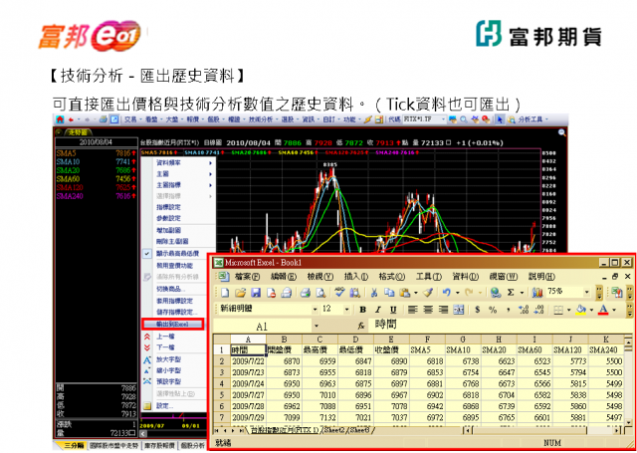Click the Print icon in Excel toolbar
The image size is (637, 453).
click(x=306, y=292)
